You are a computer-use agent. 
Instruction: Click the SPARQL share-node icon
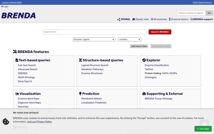point(119,19)
